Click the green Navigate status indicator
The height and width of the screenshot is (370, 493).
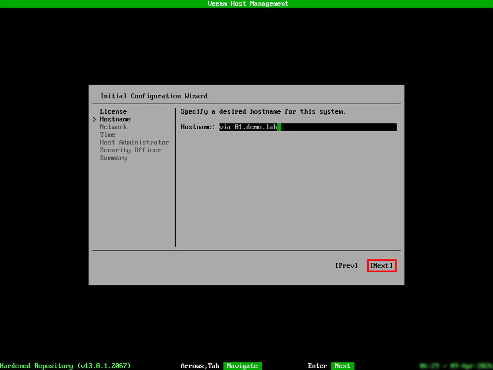pos(242,366)
